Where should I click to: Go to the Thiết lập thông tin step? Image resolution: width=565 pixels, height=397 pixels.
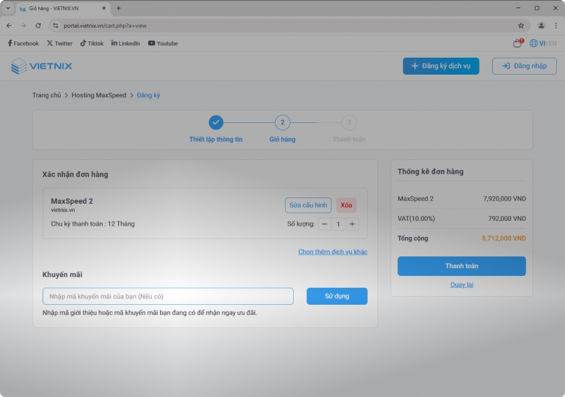(x=216, y=123)
